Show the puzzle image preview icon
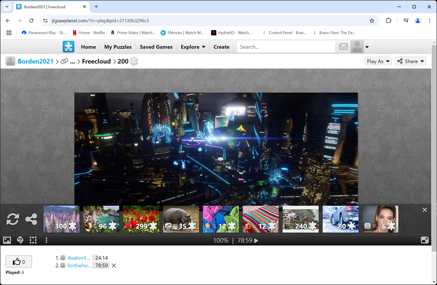The image size is (437, 285). (x=7, y=240)
